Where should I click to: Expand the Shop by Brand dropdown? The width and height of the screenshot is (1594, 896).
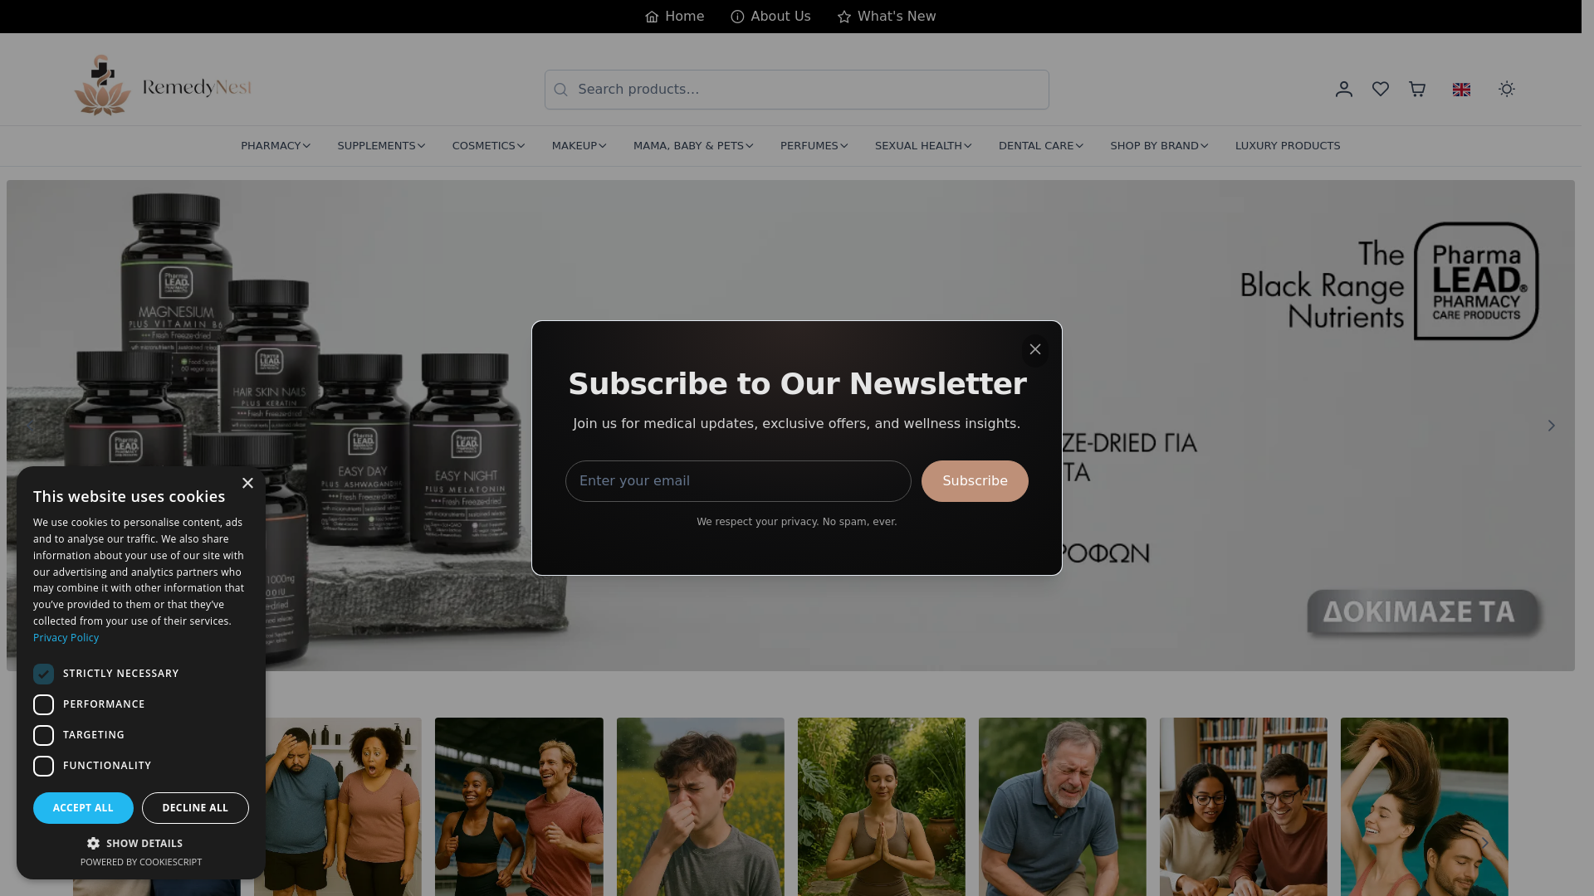coord(1159,146)
